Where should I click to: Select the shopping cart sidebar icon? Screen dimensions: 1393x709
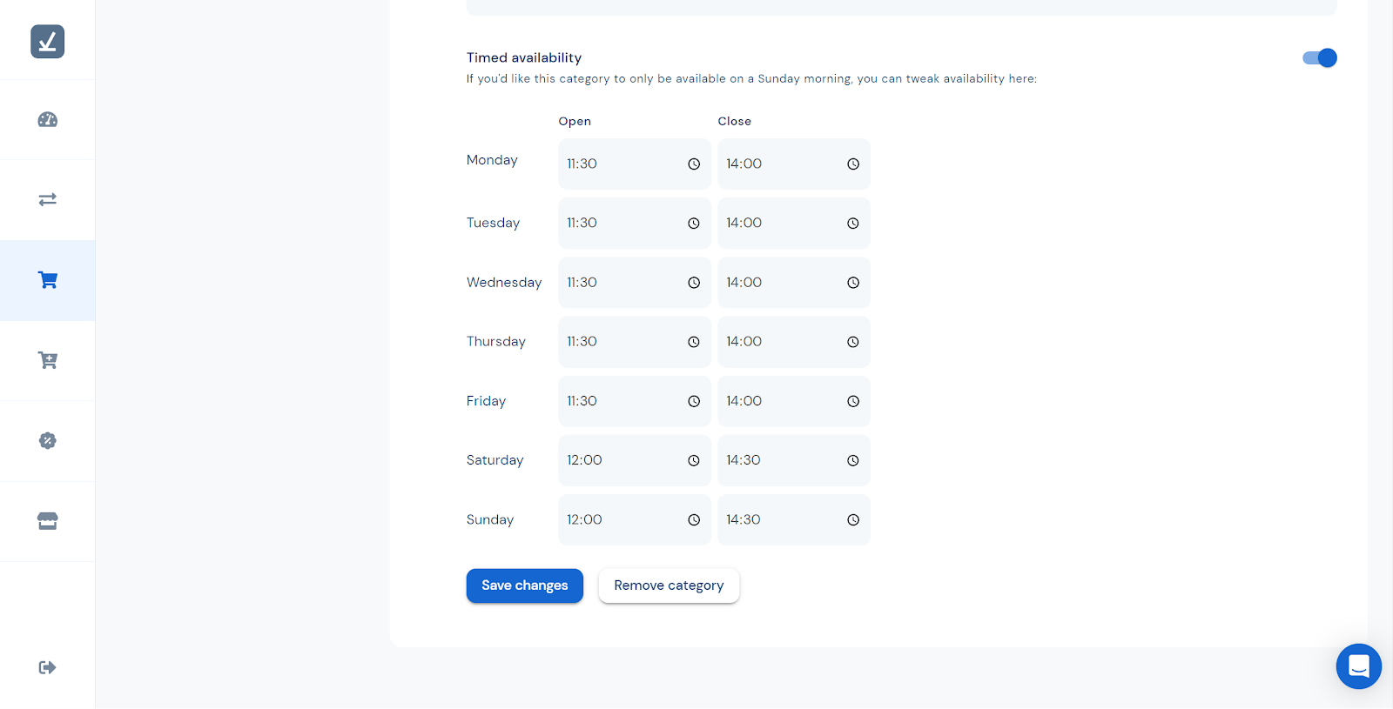(x=47, y=280)
